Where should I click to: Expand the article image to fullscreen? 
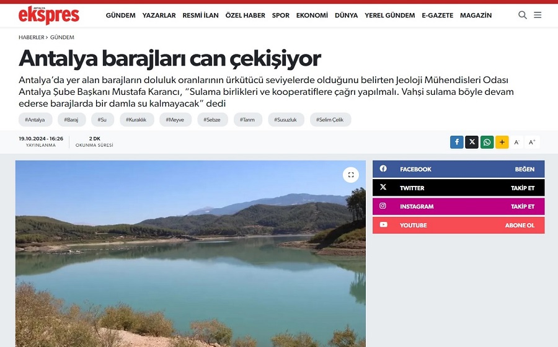(351, 175)
